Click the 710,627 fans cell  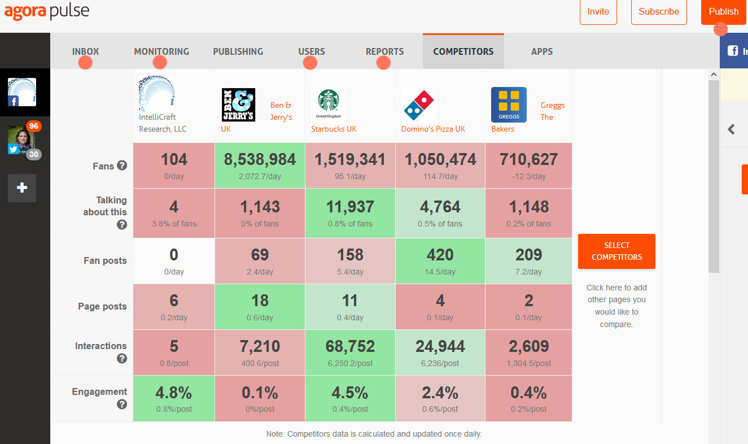click(x=528, y=166)
